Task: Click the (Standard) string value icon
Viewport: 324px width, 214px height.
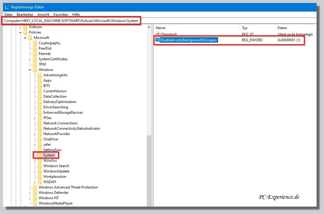Action: tap(158, 34)
